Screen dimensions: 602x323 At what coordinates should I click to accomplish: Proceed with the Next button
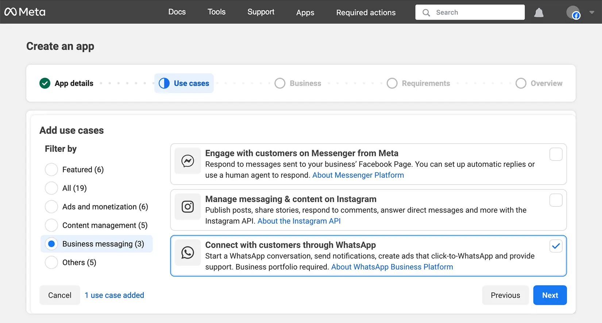[x=550, y=295]
